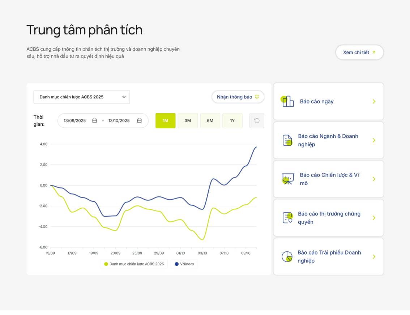Click the start date field 13/09/2025
Viewport: 410px width, 315px height.
tap(75, 121)
